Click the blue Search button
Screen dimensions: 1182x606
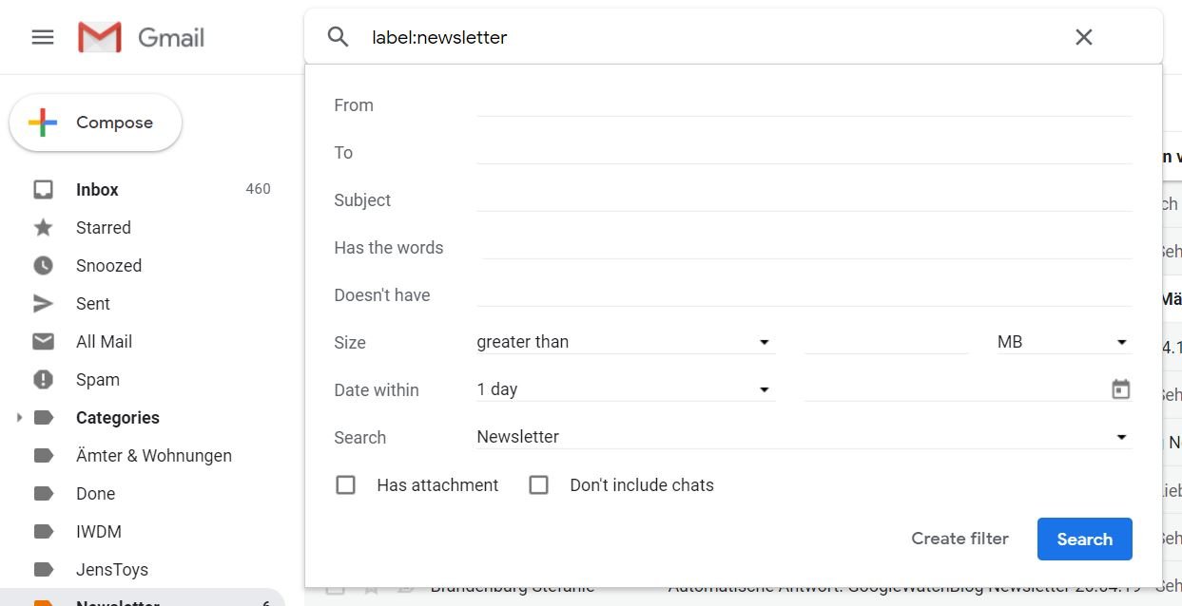pyautogui.click(x=1084, y=539)
